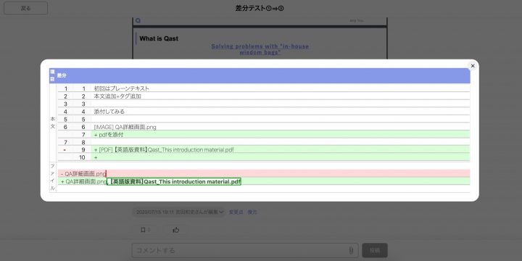Open the edit history dropdown dated 2020/07/15
Screen dimensions: 522x261
[179, 212]
